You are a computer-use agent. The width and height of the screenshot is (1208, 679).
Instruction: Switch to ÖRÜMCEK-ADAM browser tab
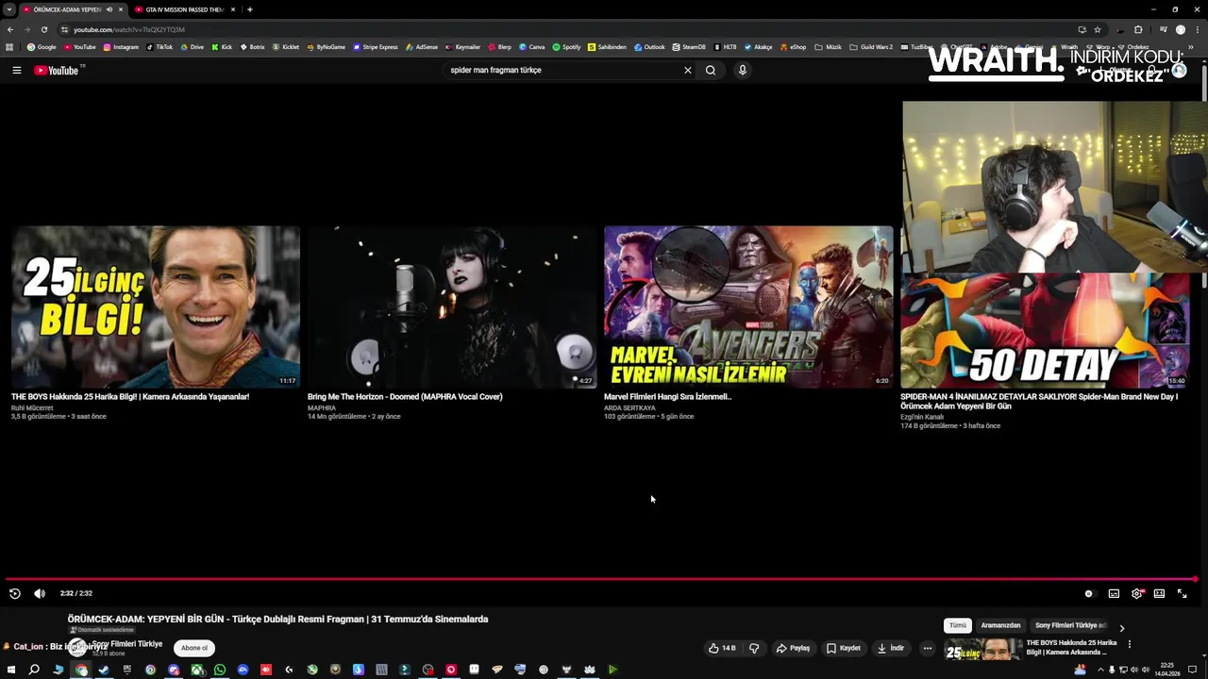tap(72, 9)
